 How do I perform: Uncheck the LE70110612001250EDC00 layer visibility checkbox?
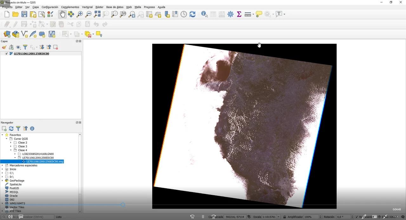[x=6, y=54]
